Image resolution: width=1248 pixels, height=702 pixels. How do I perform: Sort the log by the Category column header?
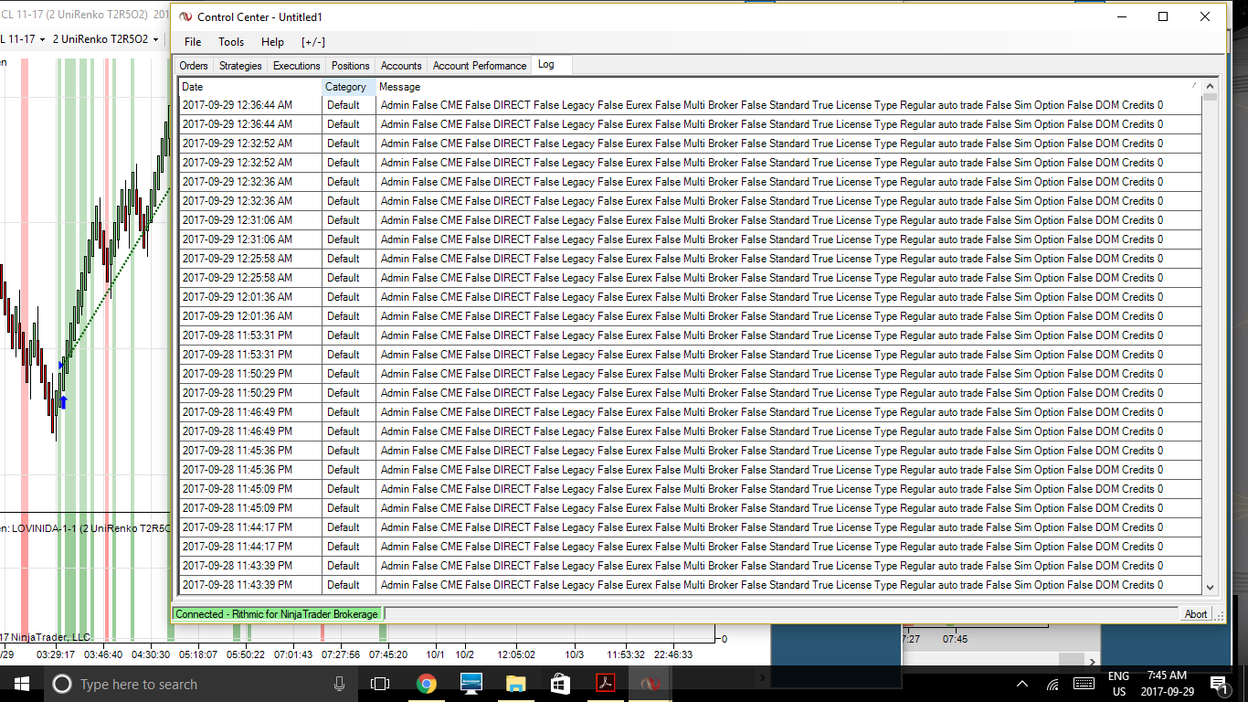[349, 87]
